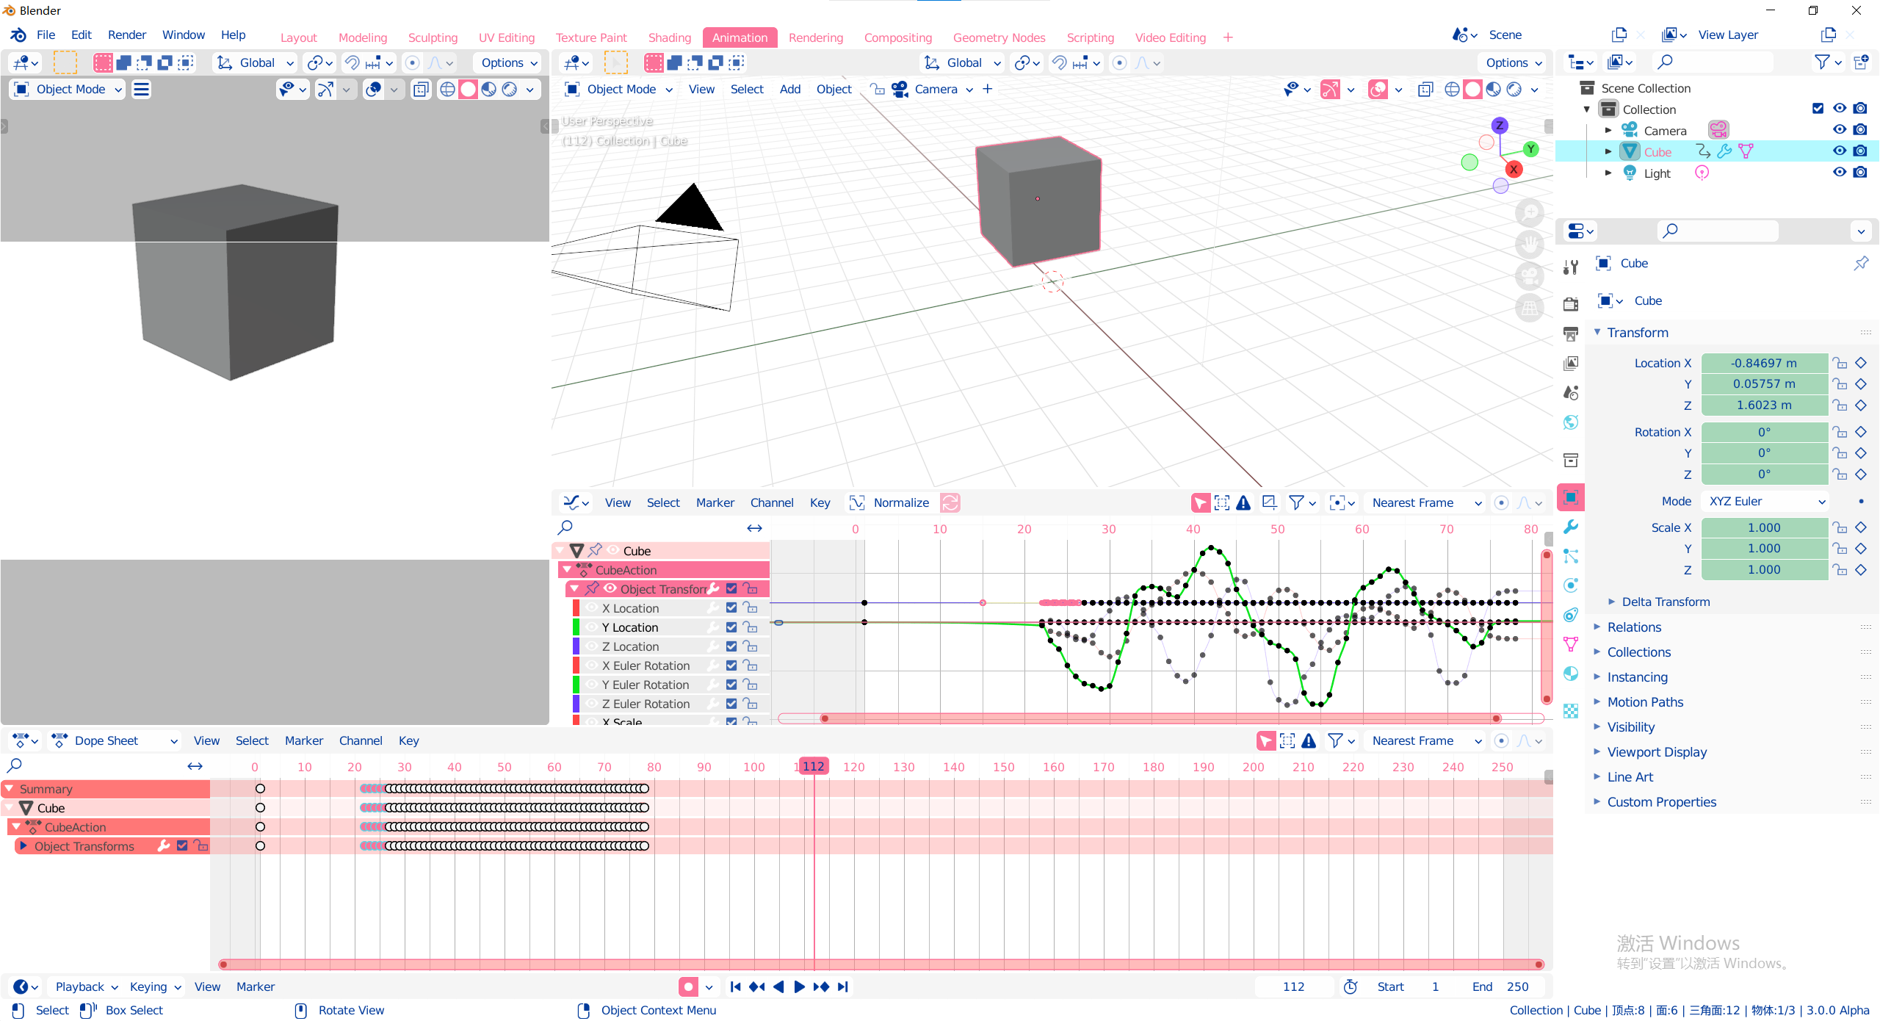Viewport: 1880px width, 1021px height.
Task: Switch to the Shading workspace tab
Action: [x=669, y=37]
